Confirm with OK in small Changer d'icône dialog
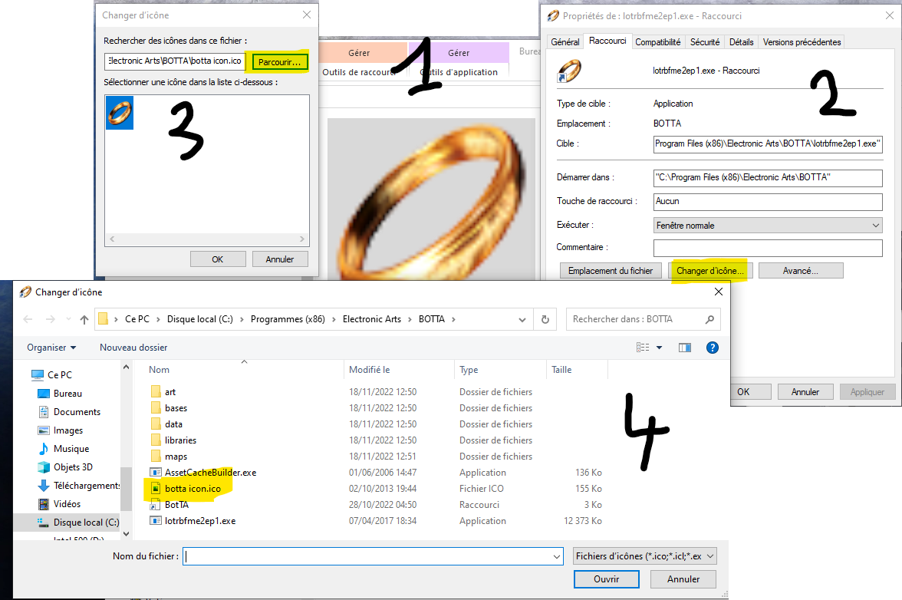 218,259
